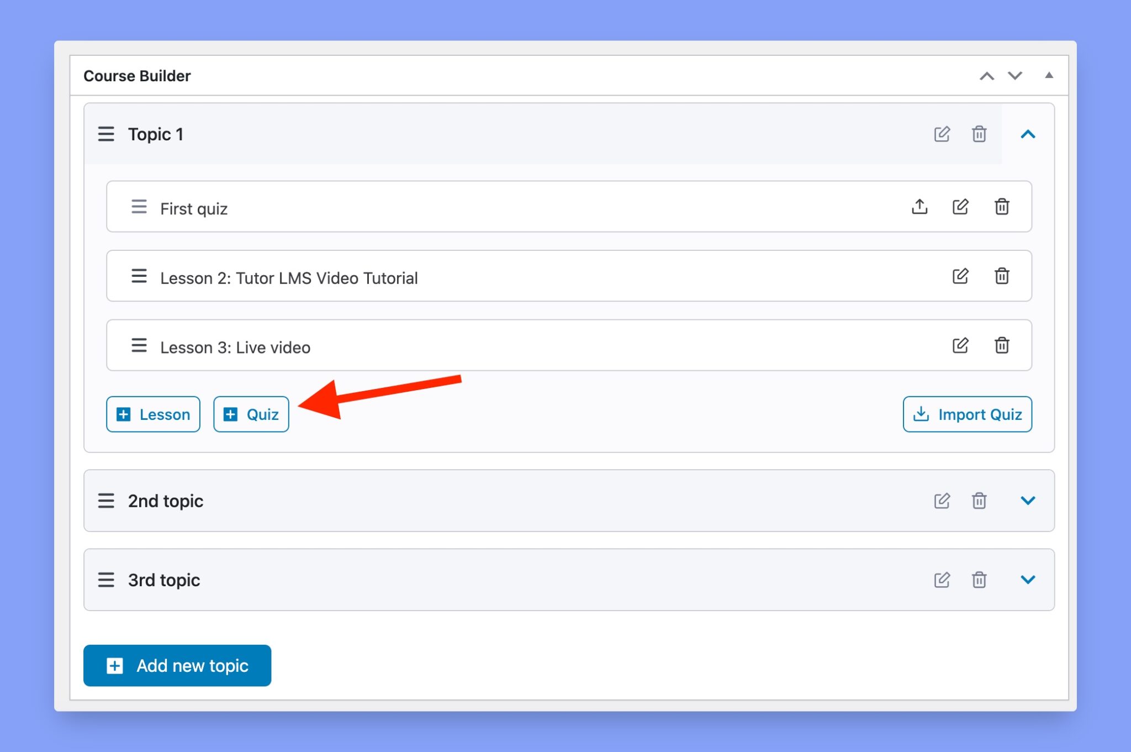
Task: Delete Lesson 3: Live video
Action: coord(1002,345)
